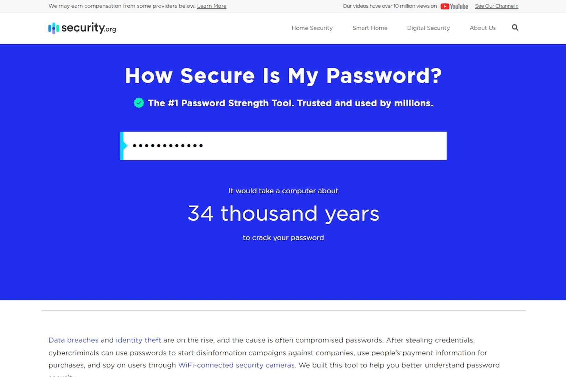Click the How Secure Is My Password heading
This screenshot has width=566, height=377.
(283, 75)
